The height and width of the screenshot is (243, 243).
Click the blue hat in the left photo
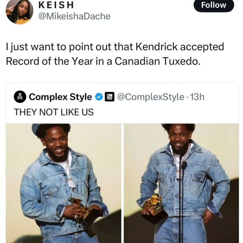(36, 129)
